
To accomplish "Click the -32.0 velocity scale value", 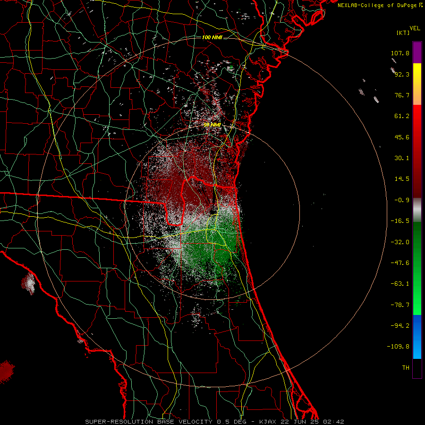I will click(x=400, y=242).
